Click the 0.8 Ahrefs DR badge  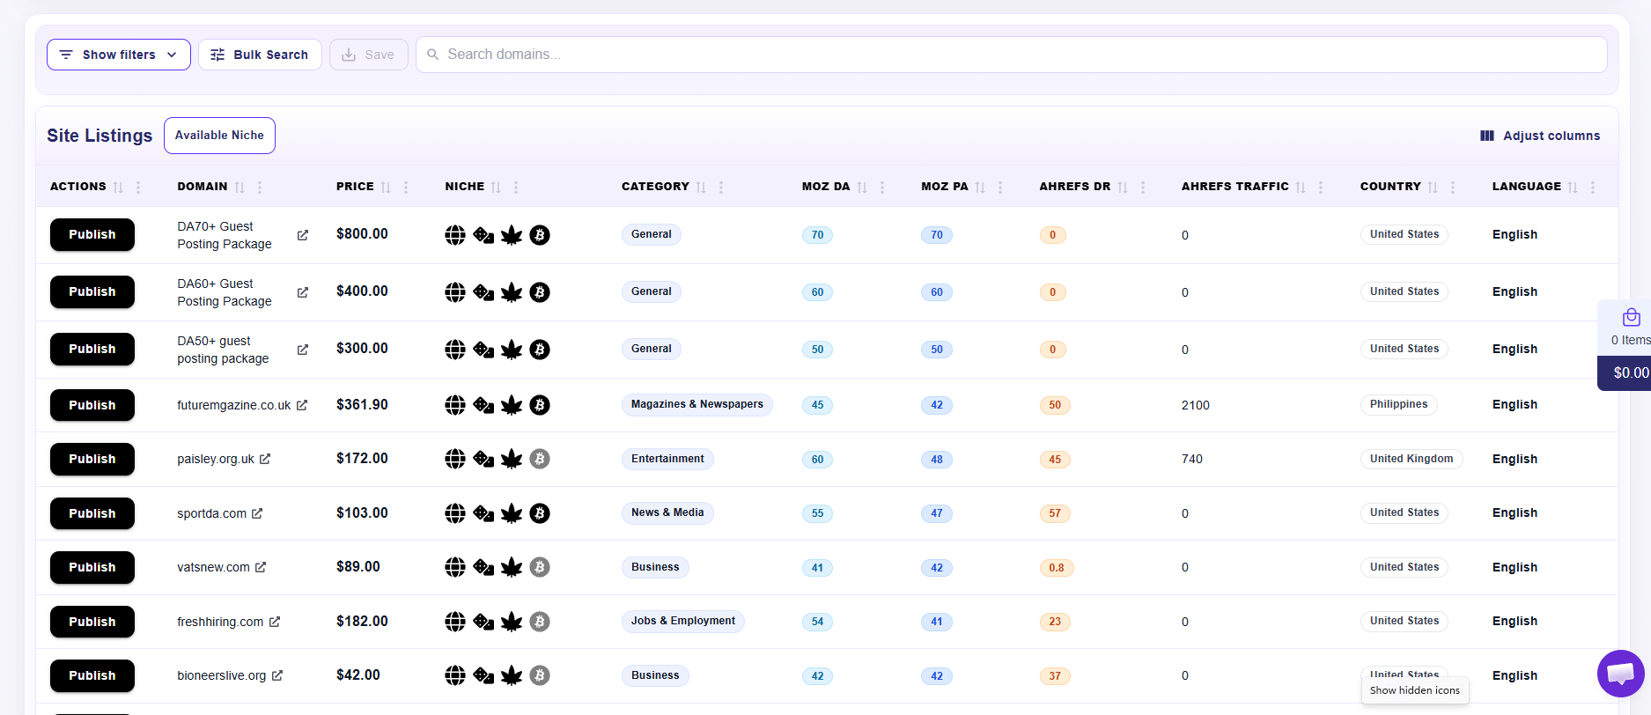coord(1056,568)
